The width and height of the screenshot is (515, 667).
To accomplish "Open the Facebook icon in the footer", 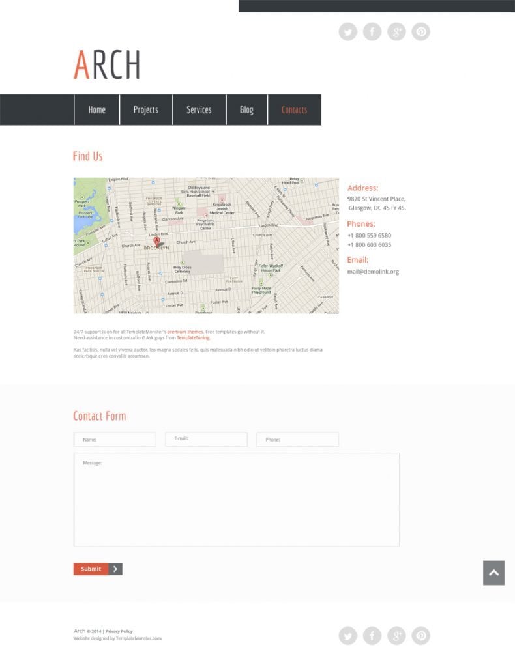I will 372,636.
